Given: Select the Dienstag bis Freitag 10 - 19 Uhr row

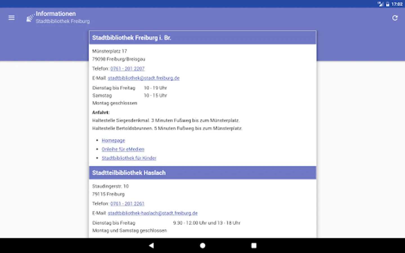Looking at the screenshot, I should coord(130,88).
